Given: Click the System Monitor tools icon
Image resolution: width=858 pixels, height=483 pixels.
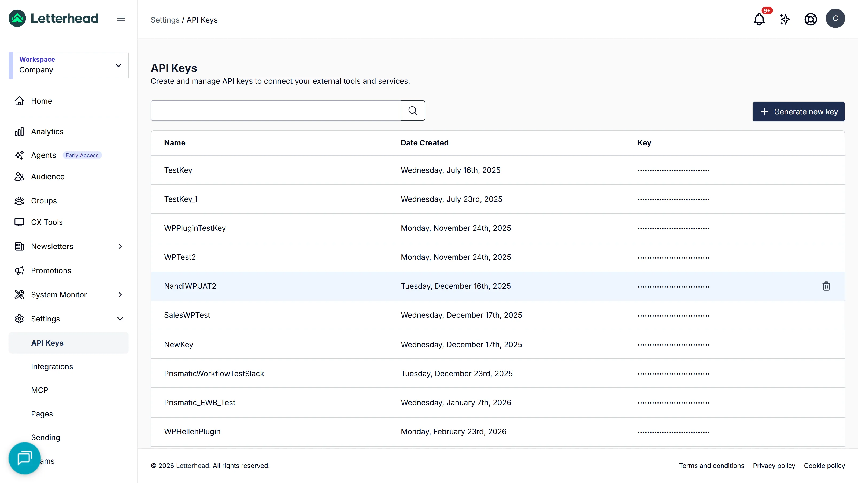Looking at the screenshot, I should coord(19,295).
